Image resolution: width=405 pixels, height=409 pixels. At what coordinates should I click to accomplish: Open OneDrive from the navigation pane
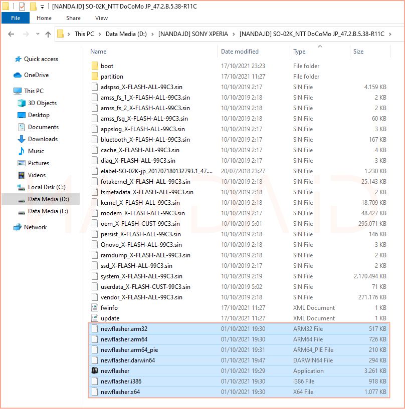[37, 75]
